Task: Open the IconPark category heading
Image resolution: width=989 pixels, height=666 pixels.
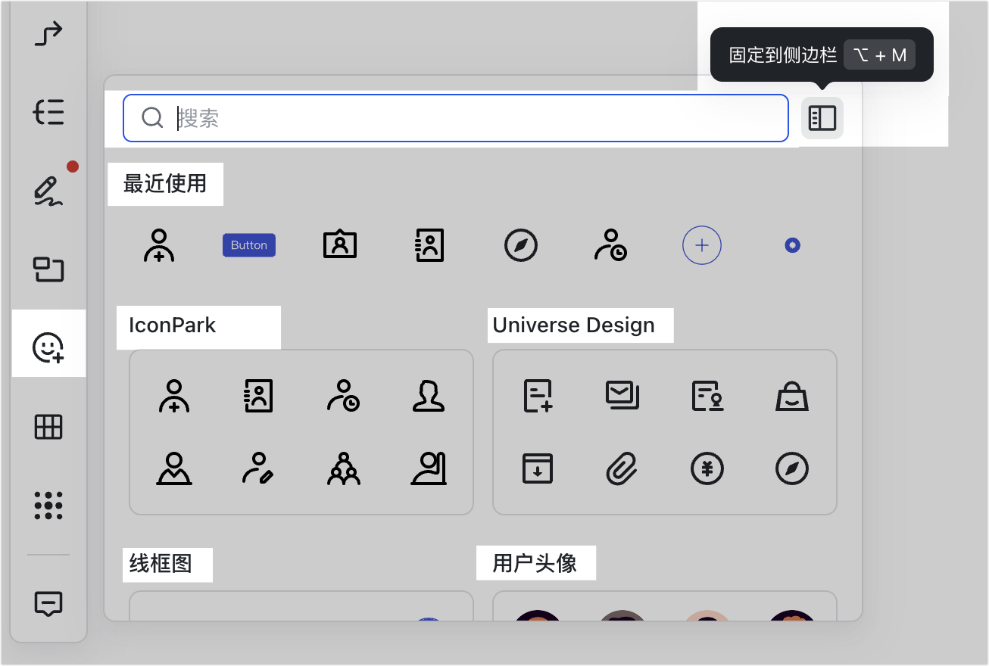Action: [173, 325]
